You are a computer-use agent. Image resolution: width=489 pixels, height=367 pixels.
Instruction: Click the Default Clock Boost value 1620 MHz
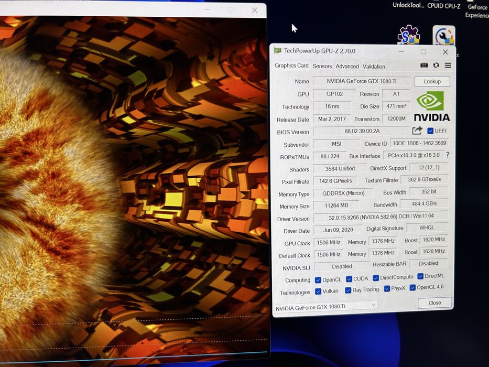pos(433,251)
